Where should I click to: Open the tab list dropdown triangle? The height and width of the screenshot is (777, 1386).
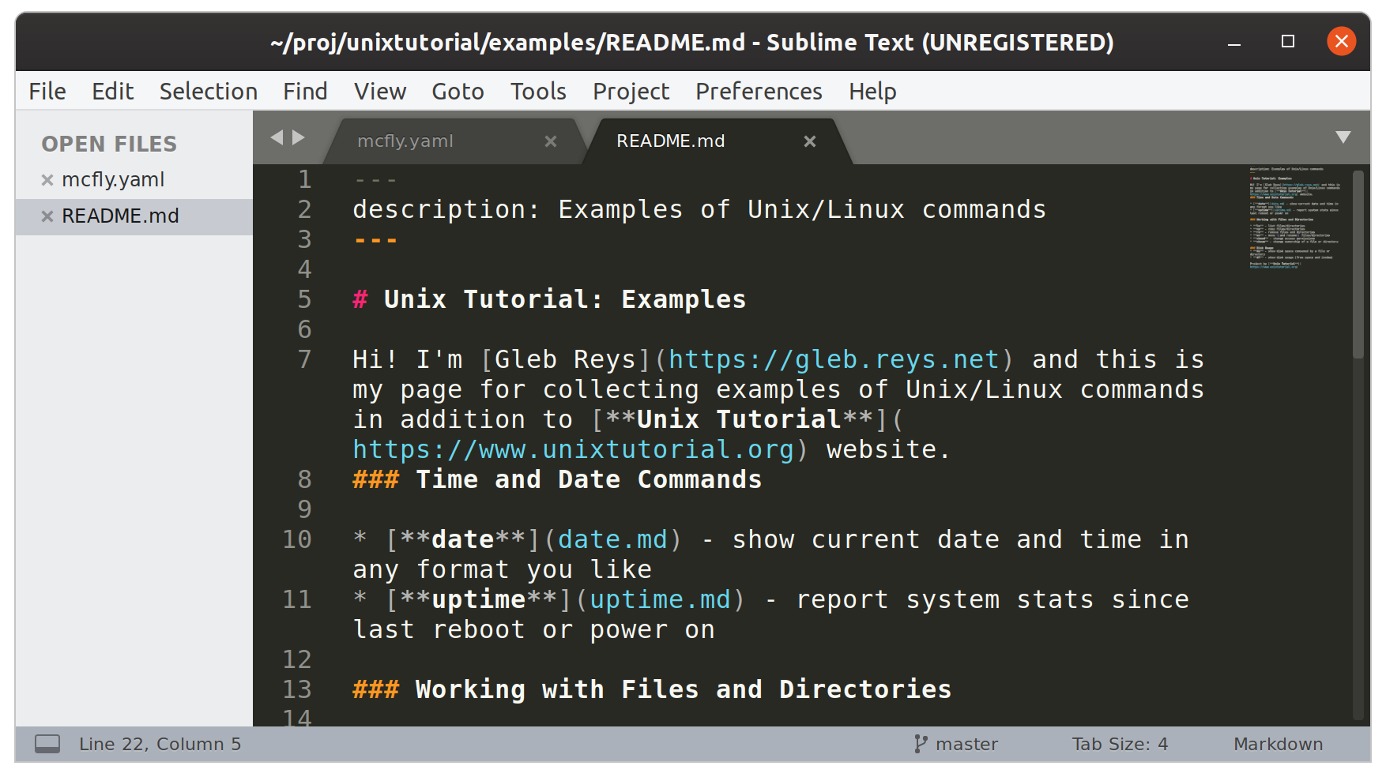pyautogui.click(x=1343, y=137)
